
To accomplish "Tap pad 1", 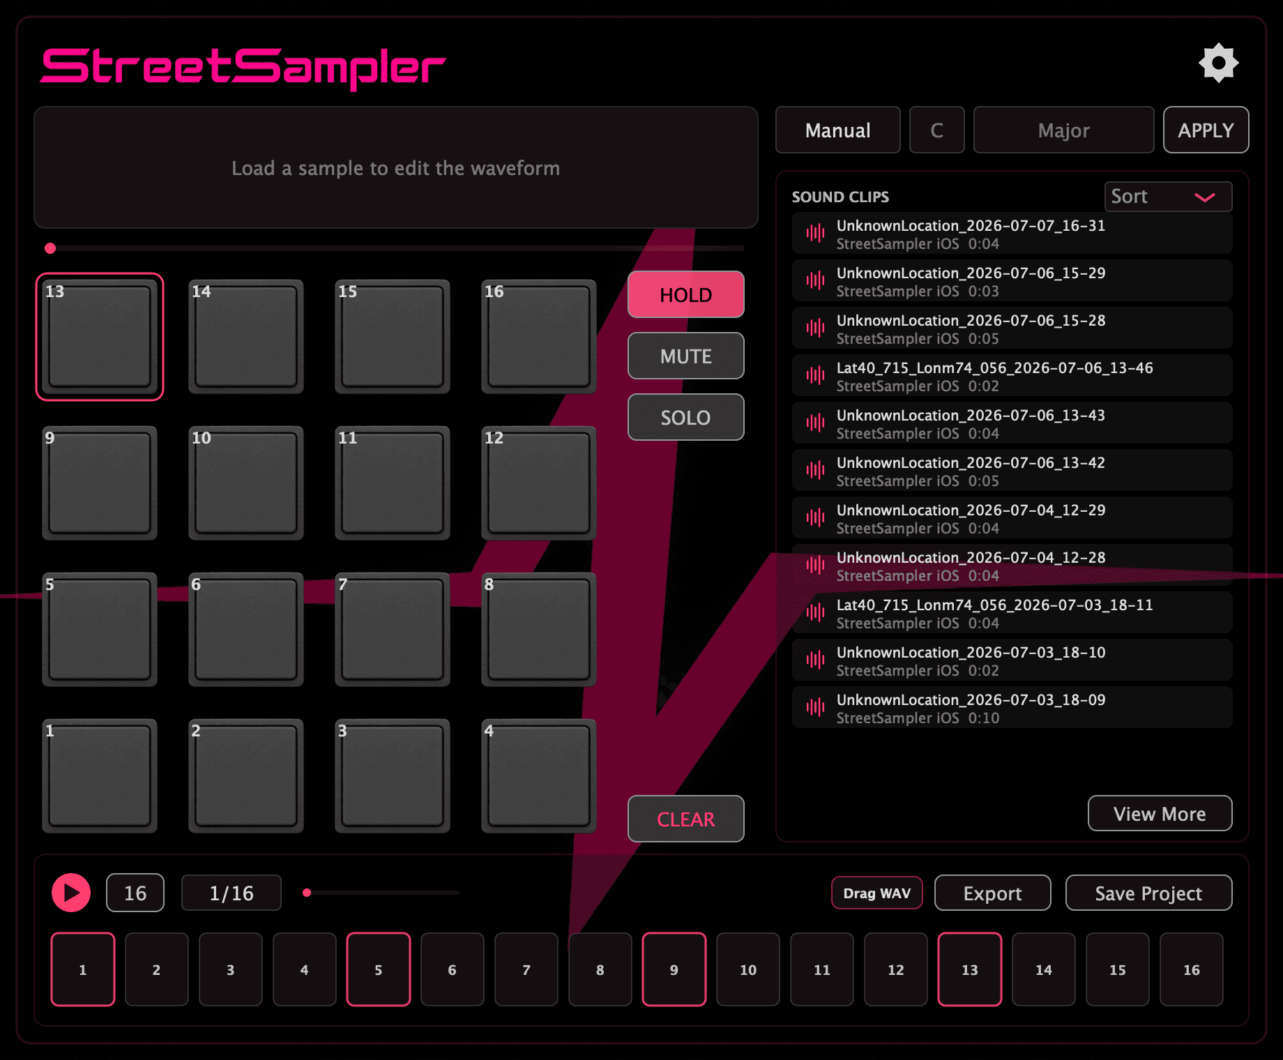I will [x=100, y=776].
